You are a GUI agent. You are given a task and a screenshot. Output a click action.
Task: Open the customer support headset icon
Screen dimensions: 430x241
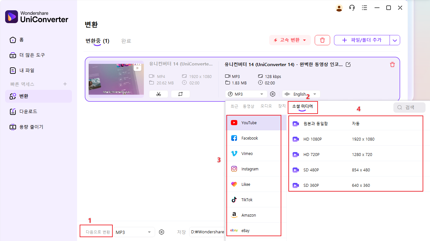pos(352,8)
